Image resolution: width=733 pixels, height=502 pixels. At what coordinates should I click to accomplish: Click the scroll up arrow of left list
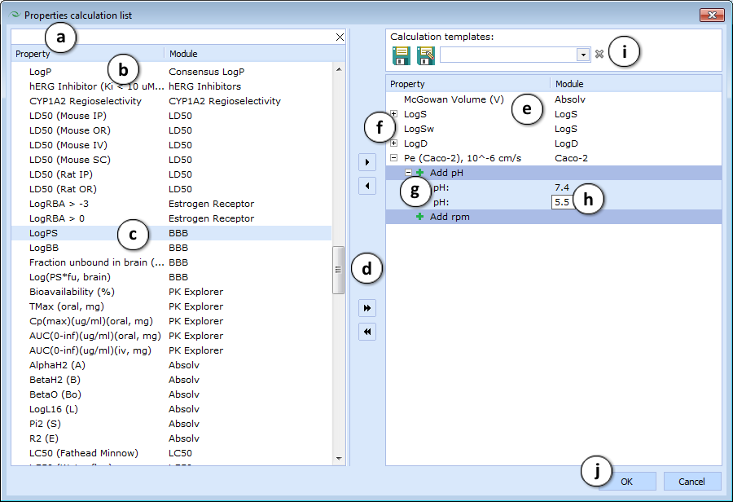[339, 69]
